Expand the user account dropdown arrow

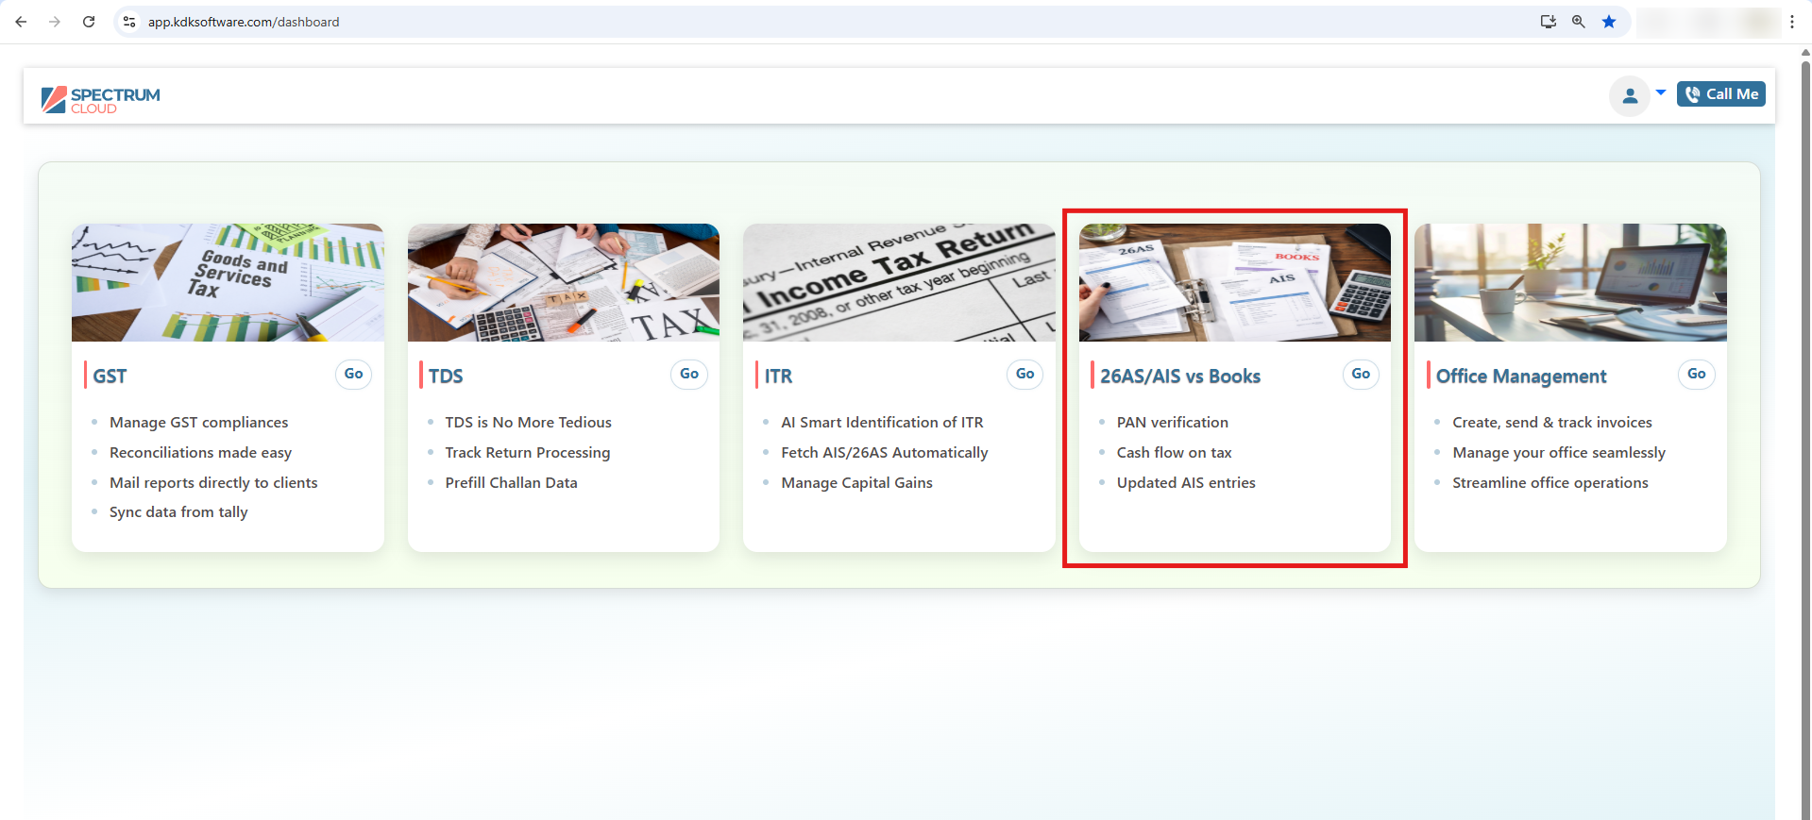coord(1661,92)
